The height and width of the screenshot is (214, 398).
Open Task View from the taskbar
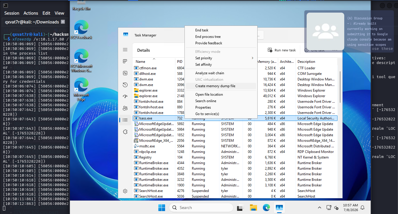point(241,208)
